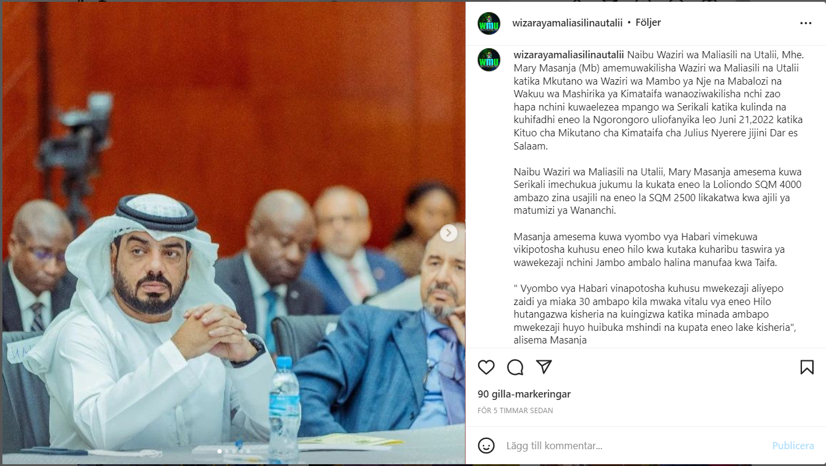Toggle the Följer following button
The image size is (826, 466).
click(x=648, y=23)
